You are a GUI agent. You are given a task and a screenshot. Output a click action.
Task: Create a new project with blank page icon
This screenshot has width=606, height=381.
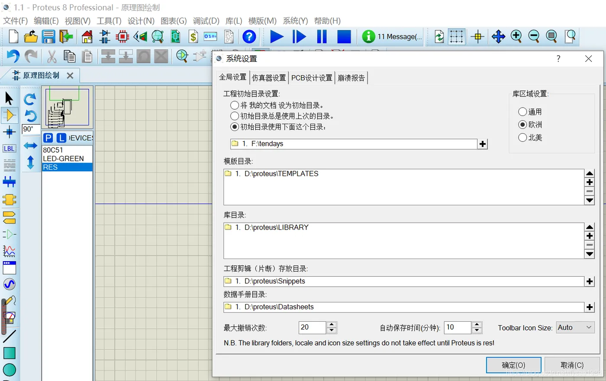click(x=13, y=37)
